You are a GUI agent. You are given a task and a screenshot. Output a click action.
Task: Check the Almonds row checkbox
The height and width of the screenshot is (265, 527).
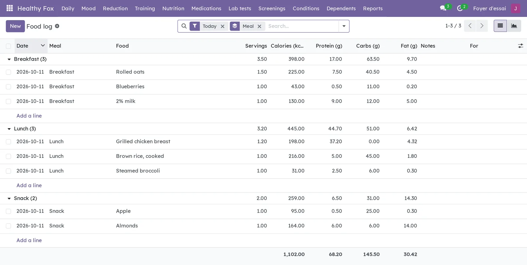[9, 226]
